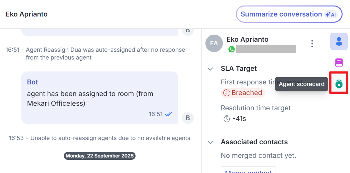Select the contact profile sidebar icon

click(x=339, y=41)
